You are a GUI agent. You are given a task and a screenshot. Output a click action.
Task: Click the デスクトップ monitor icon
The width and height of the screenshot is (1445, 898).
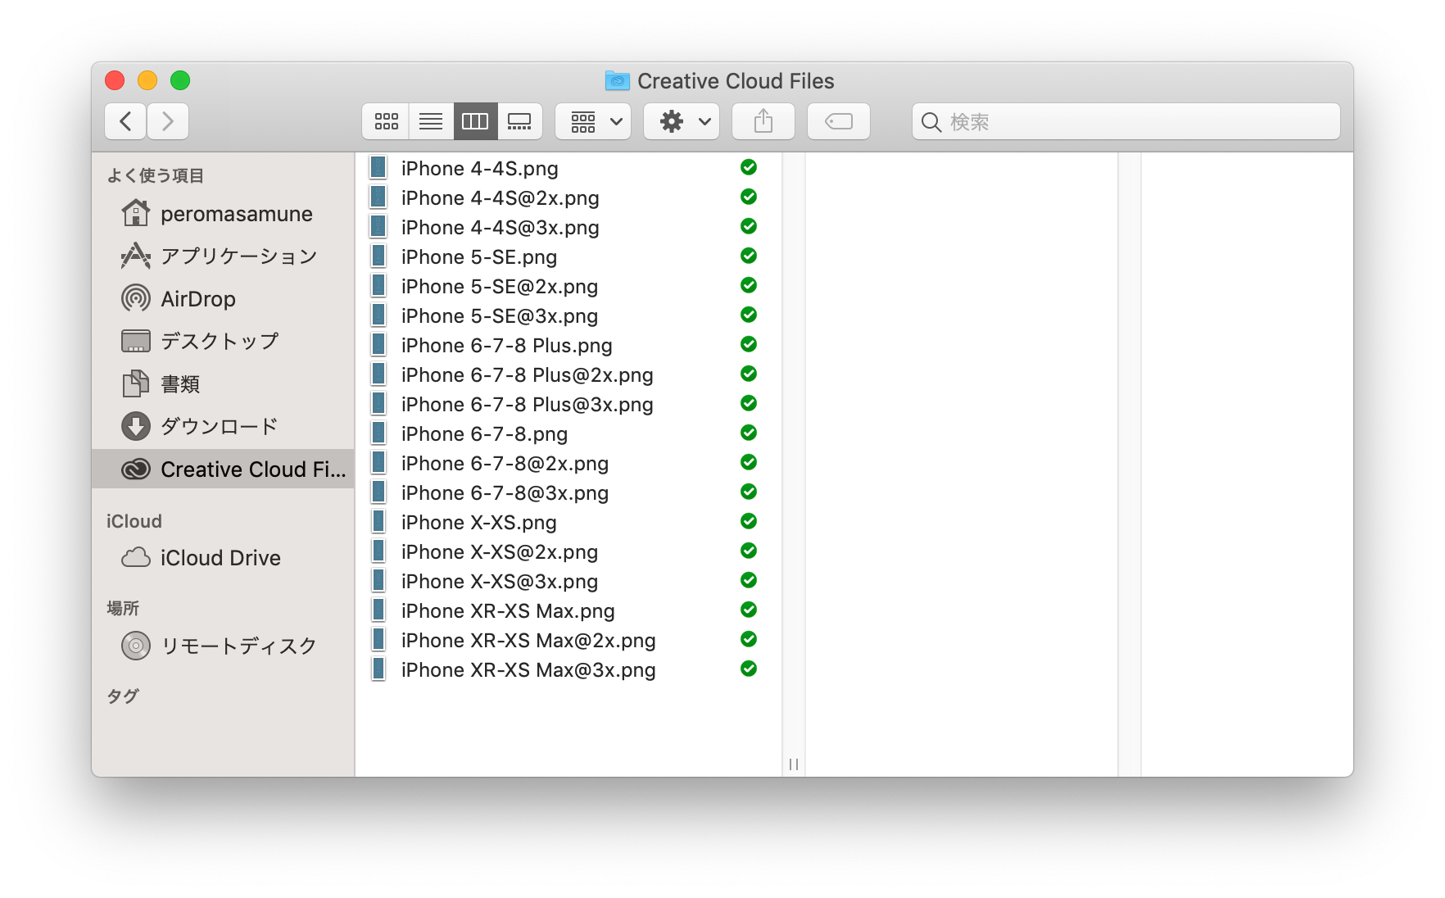click(x=136, y=341)
